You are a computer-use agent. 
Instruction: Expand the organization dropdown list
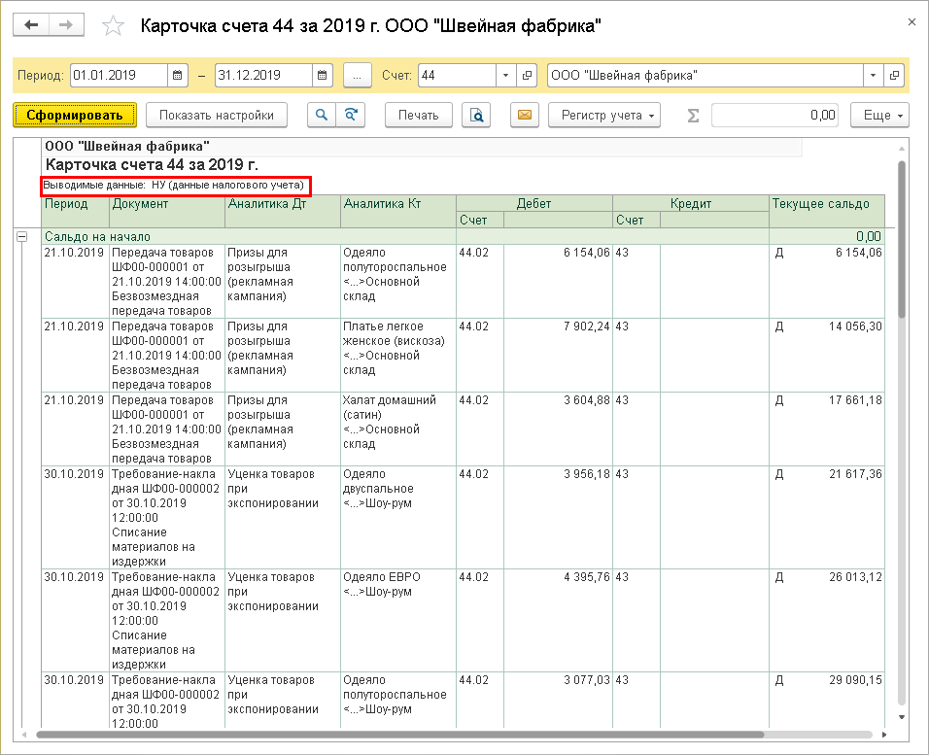(x=873, y=75)
